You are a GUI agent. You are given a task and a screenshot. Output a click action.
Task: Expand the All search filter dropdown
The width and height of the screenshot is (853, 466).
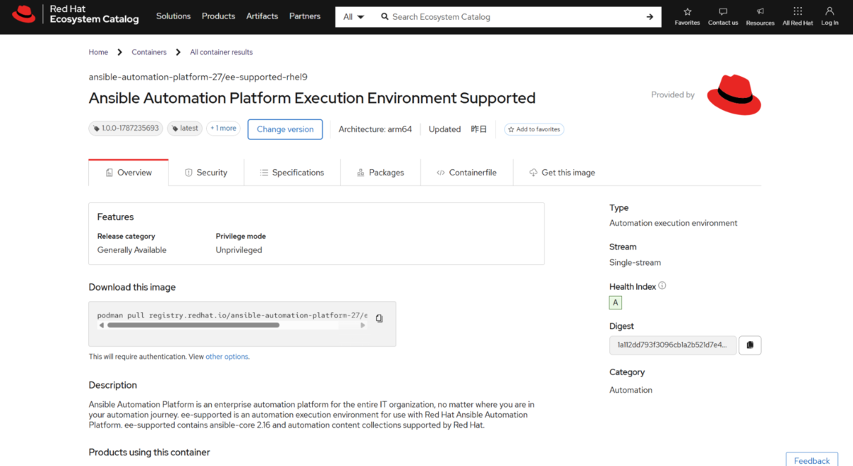pyautogui.click(x=353, y=17)
